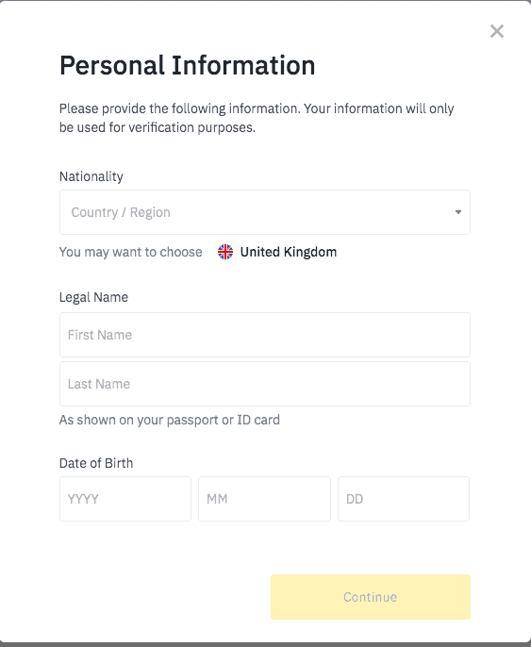Click the passport or ID card hint
This screenshot has height=647, width=531.
pos(170,420)
